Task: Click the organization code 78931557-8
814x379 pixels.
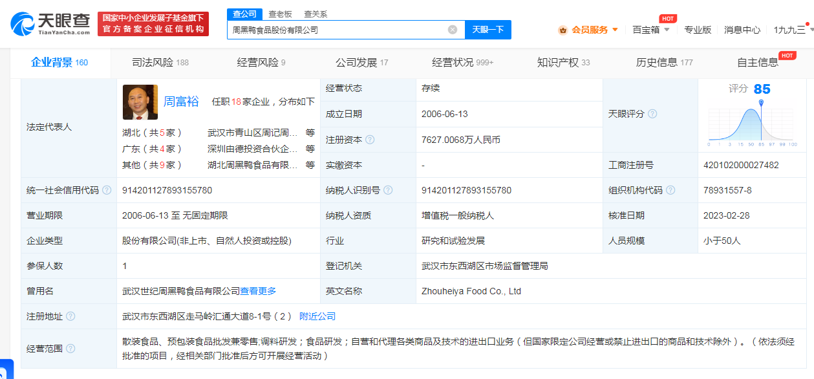Action: coord(727,190)
